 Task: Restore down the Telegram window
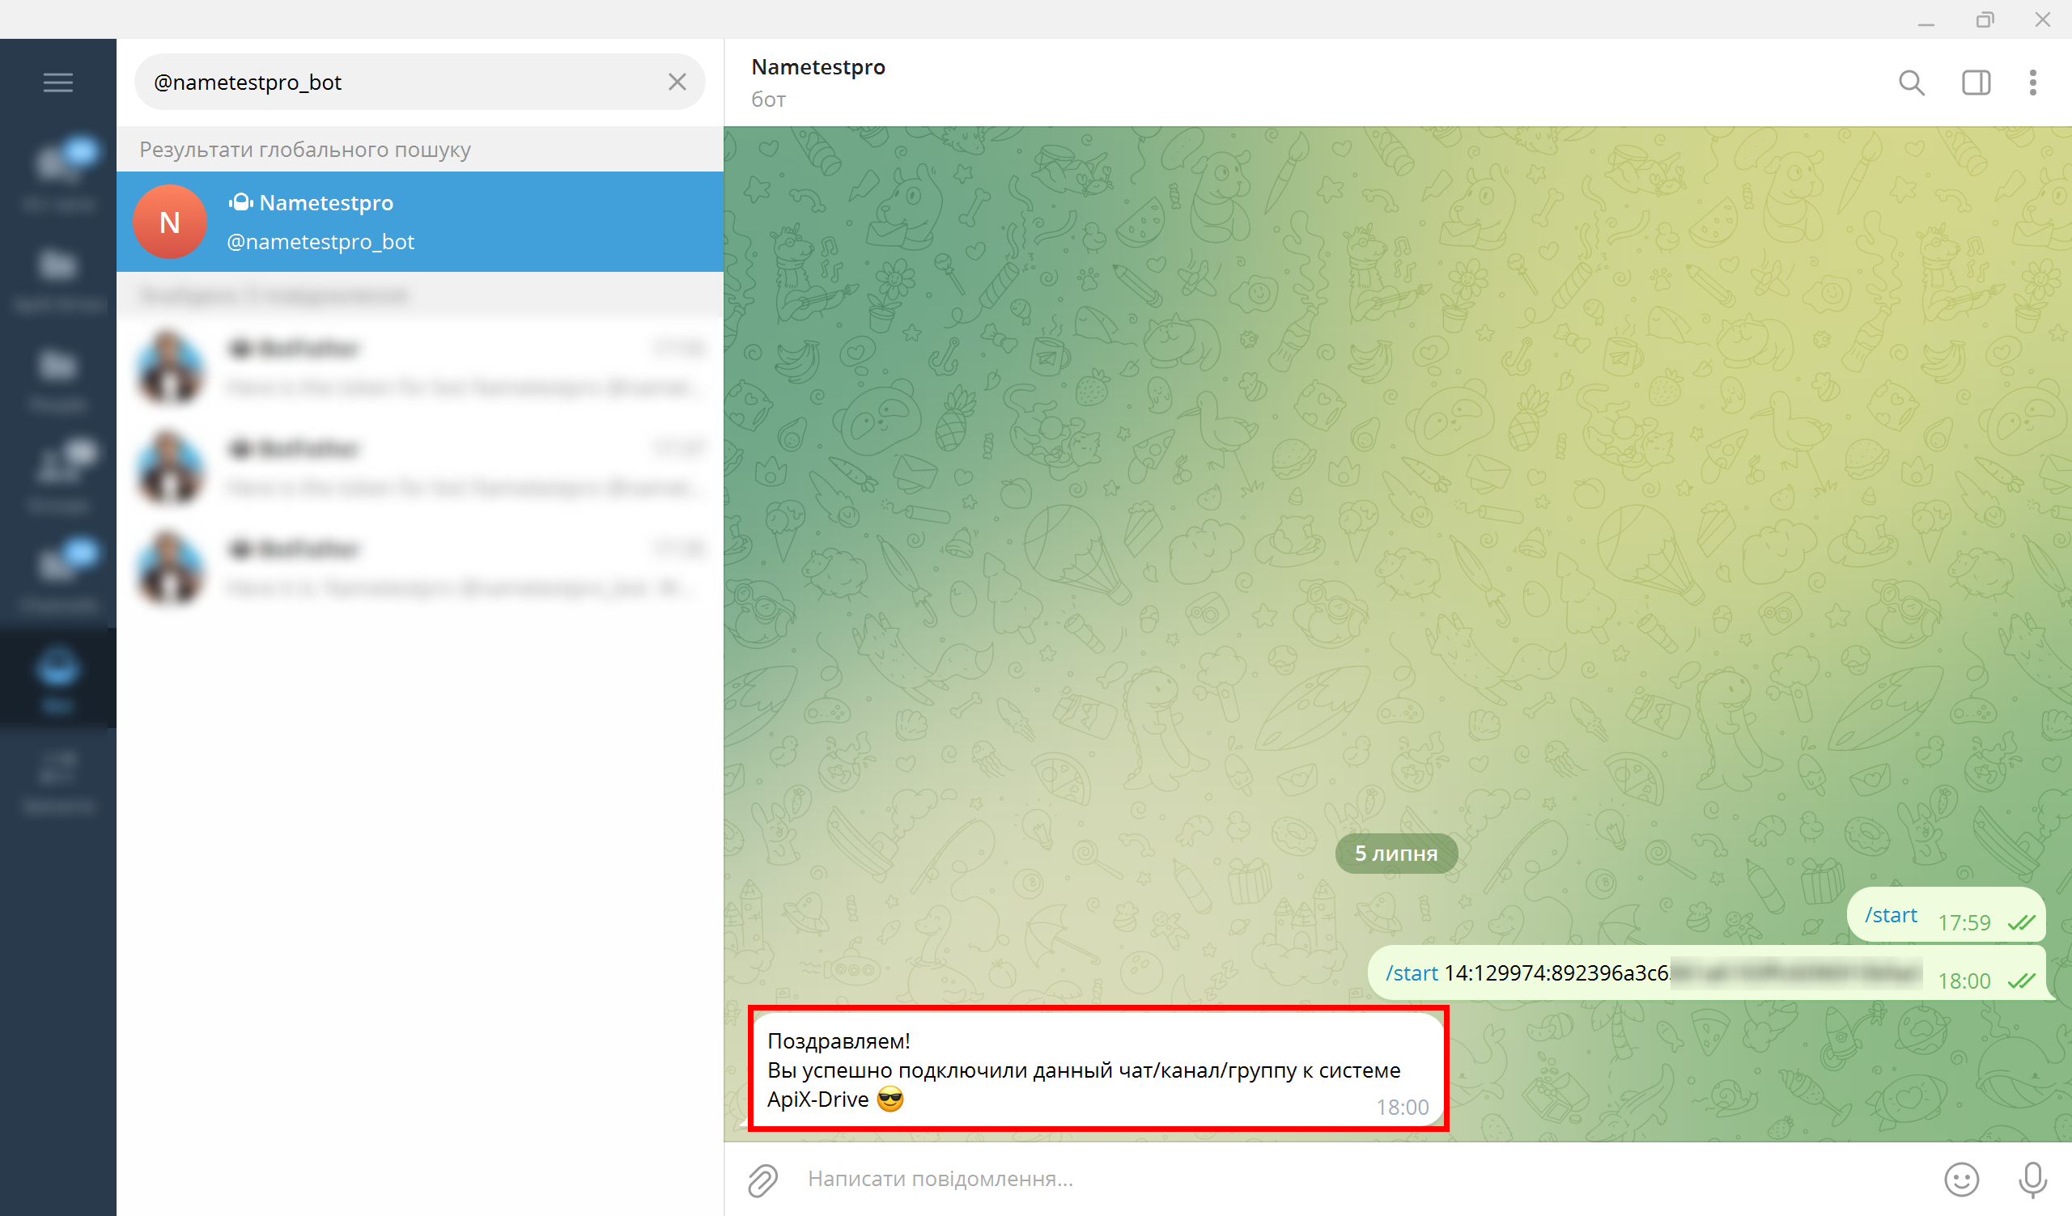pyautogui.click(x=1984, y=19)
